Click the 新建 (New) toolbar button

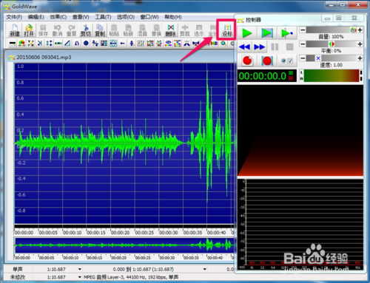[15, 30]
